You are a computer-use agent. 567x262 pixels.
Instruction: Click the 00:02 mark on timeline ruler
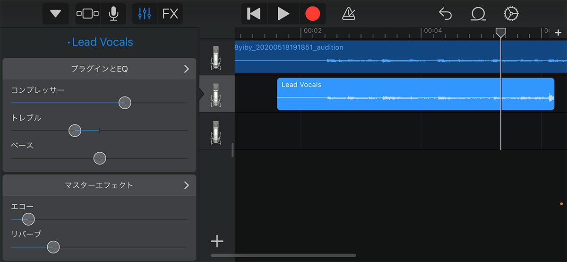[312, 30]
